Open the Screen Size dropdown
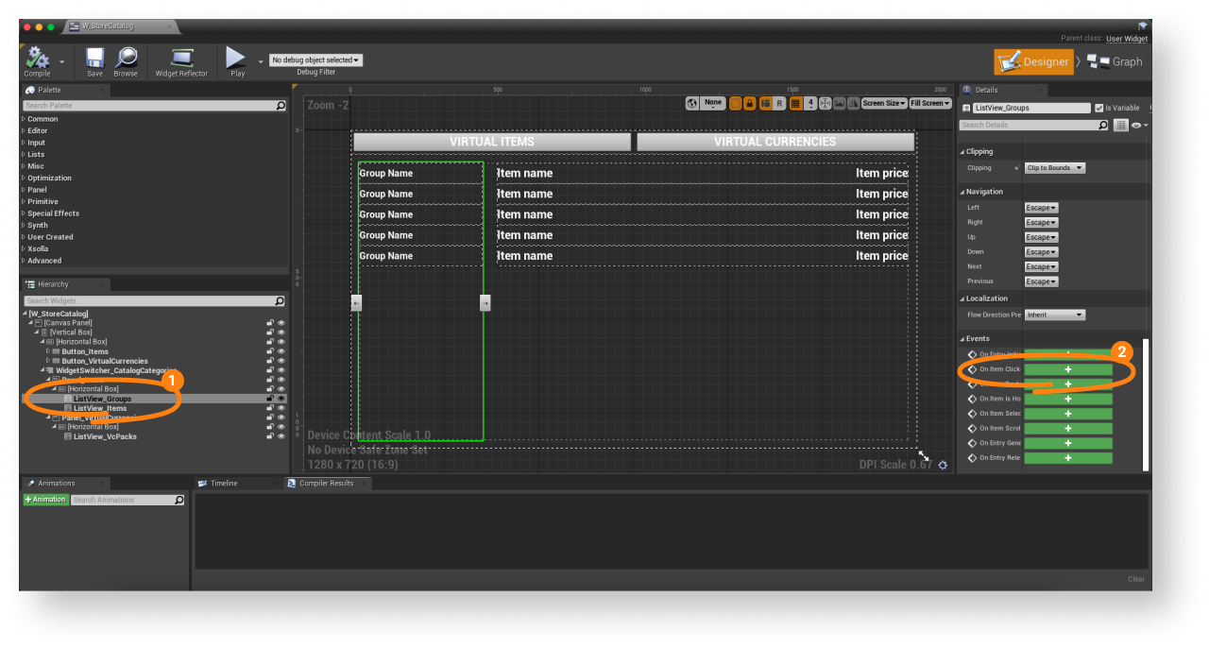 883,103
